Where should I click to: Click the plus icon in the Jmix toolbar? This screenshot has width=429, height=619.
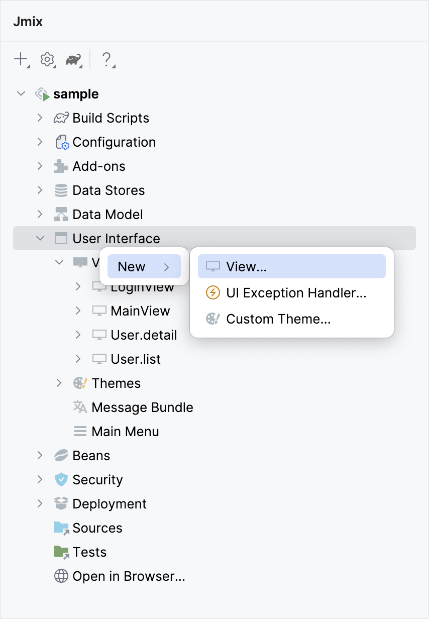click(x=19, y=59)
